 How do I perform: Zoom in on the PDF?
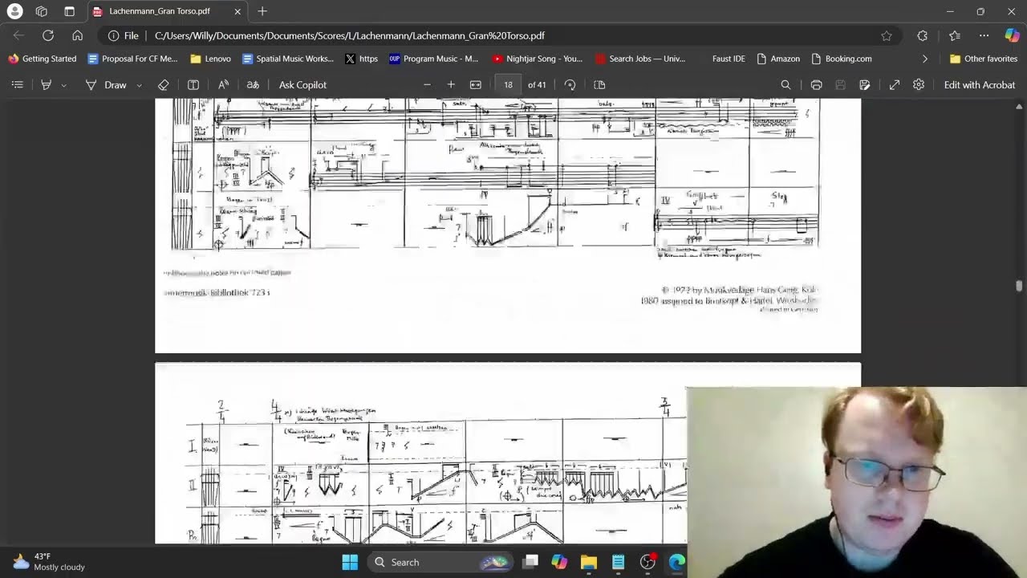451,84
